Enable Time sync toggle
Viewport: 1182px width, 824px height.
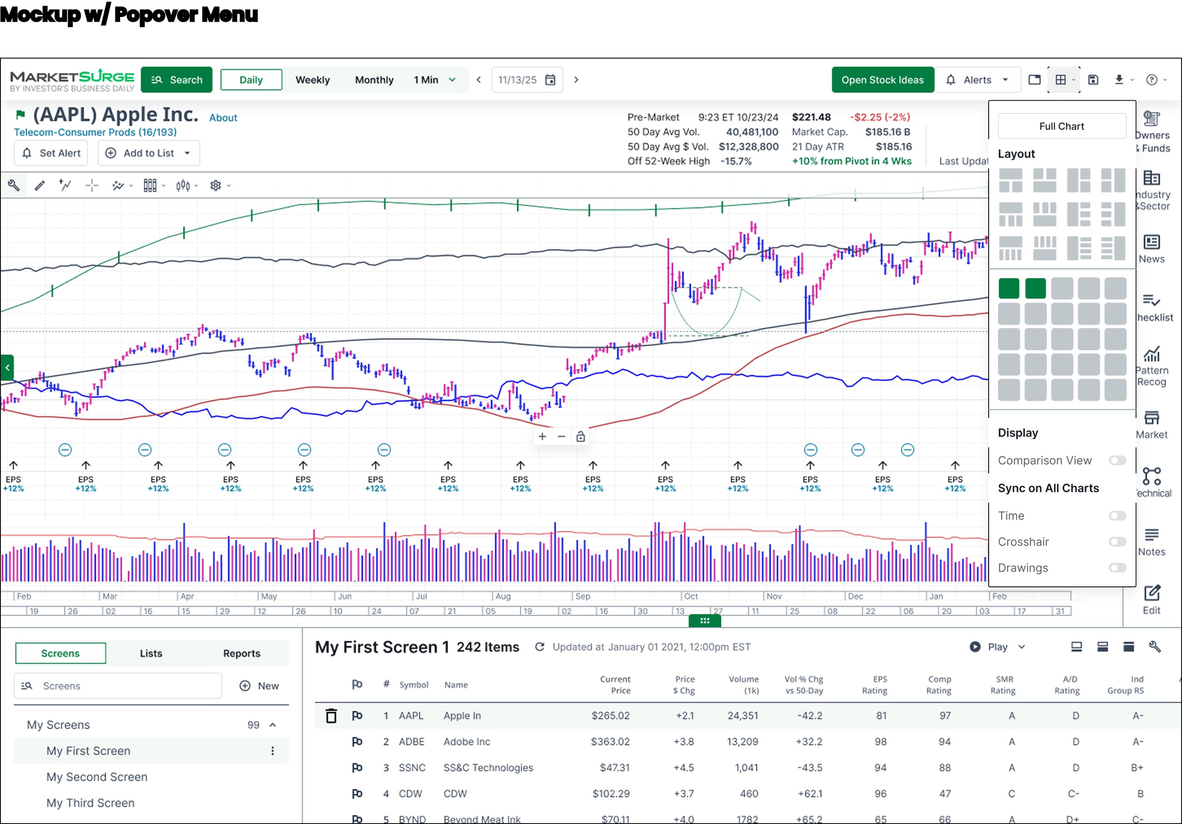1117,516
